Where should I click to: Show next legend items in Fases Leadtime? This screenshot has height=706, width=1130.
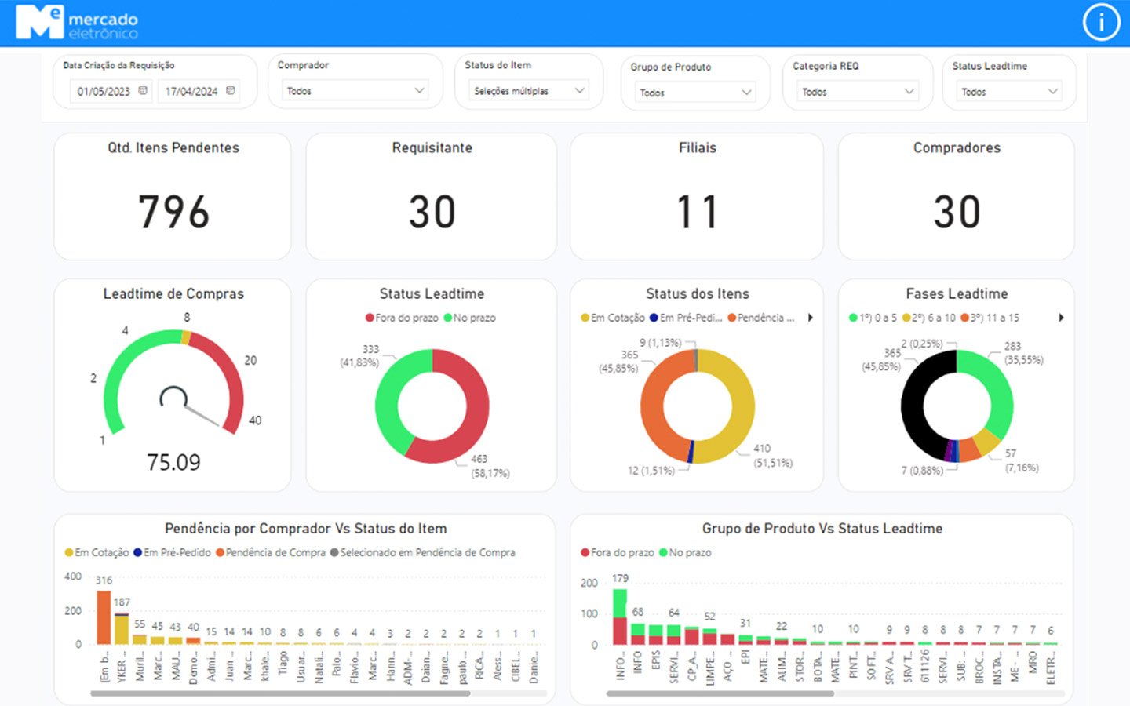coord(1061,318)
